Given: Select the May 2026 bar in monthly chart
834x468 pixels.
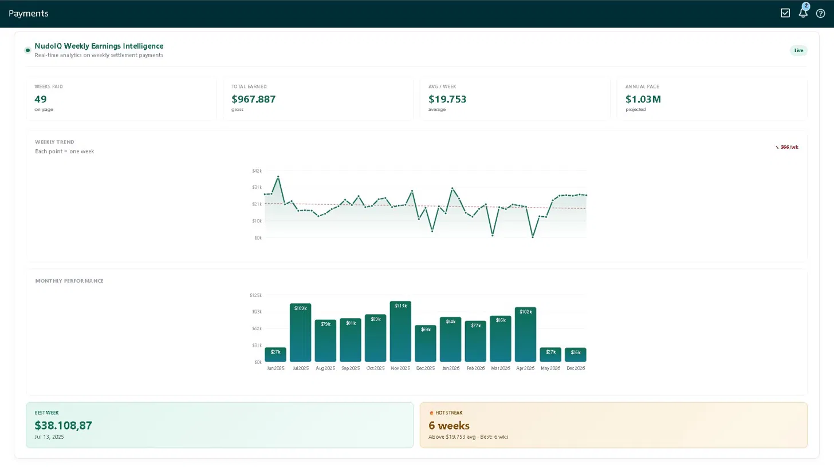Looking at the screenshot, I should point(550,355).
